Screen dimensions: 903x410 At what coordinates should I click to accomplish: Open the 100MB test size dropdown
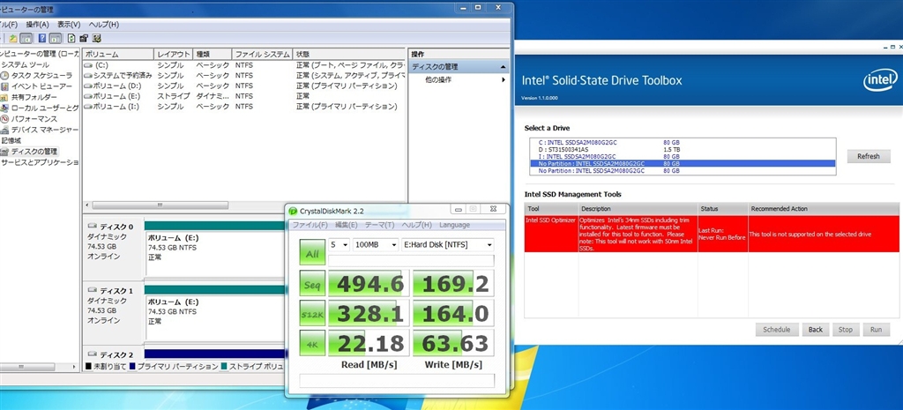pos(376,245)
